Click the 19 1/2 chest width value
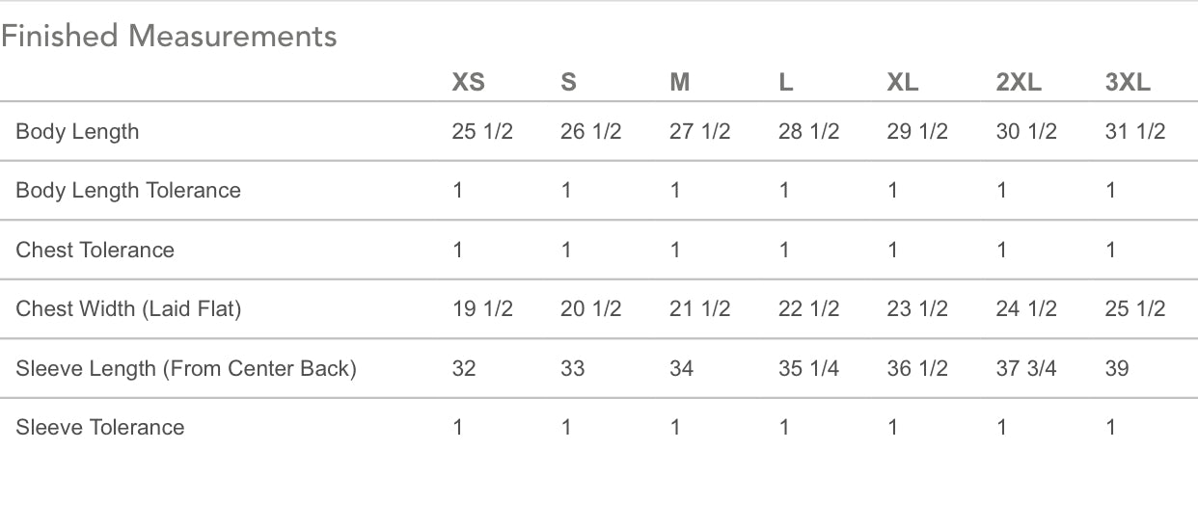The width and height of the screenshot is (1198, 530). tap(482, 308)
